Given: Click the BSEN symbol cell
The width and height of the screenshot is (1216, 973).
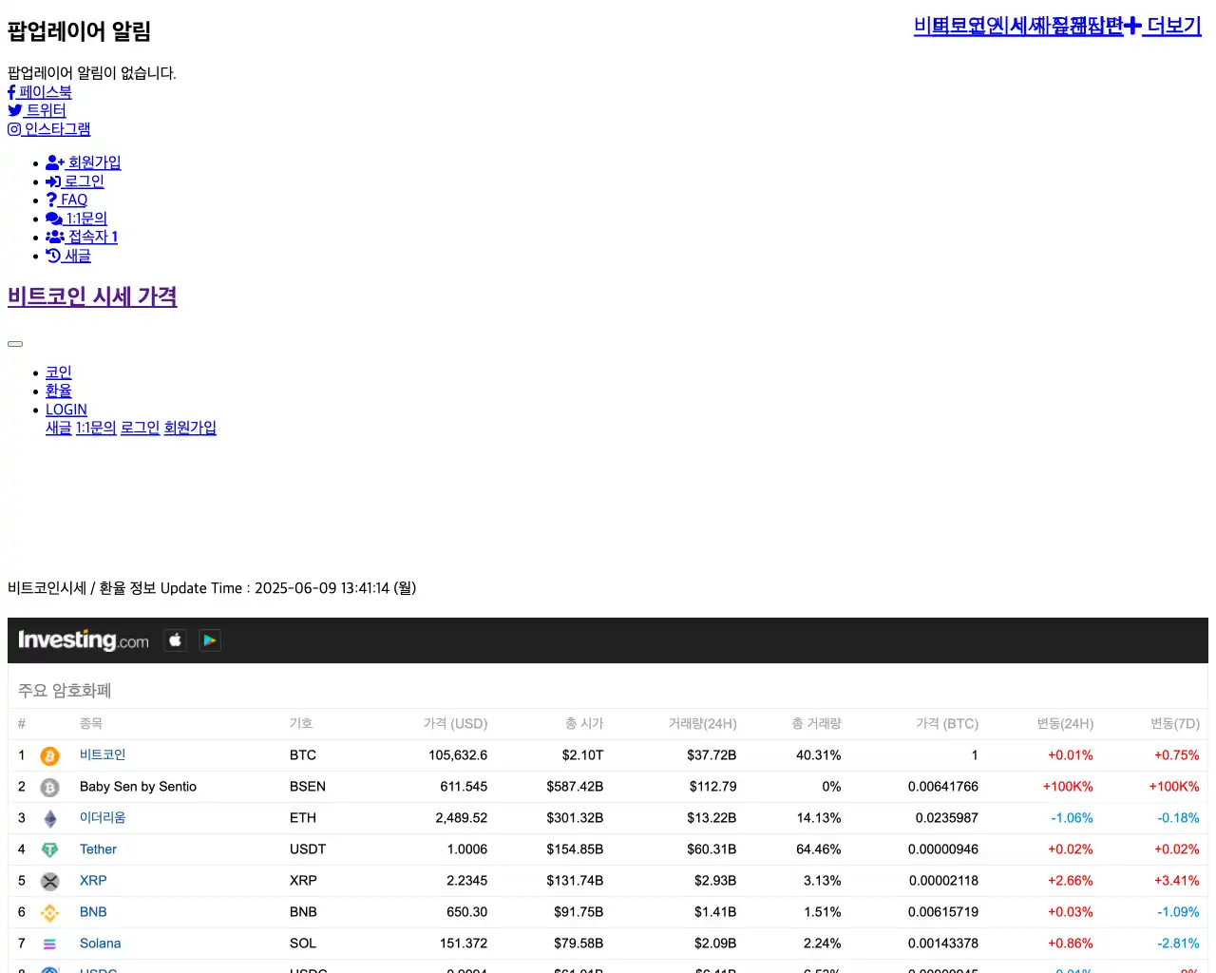Looking at the screenshot, I should coord(308,787).
